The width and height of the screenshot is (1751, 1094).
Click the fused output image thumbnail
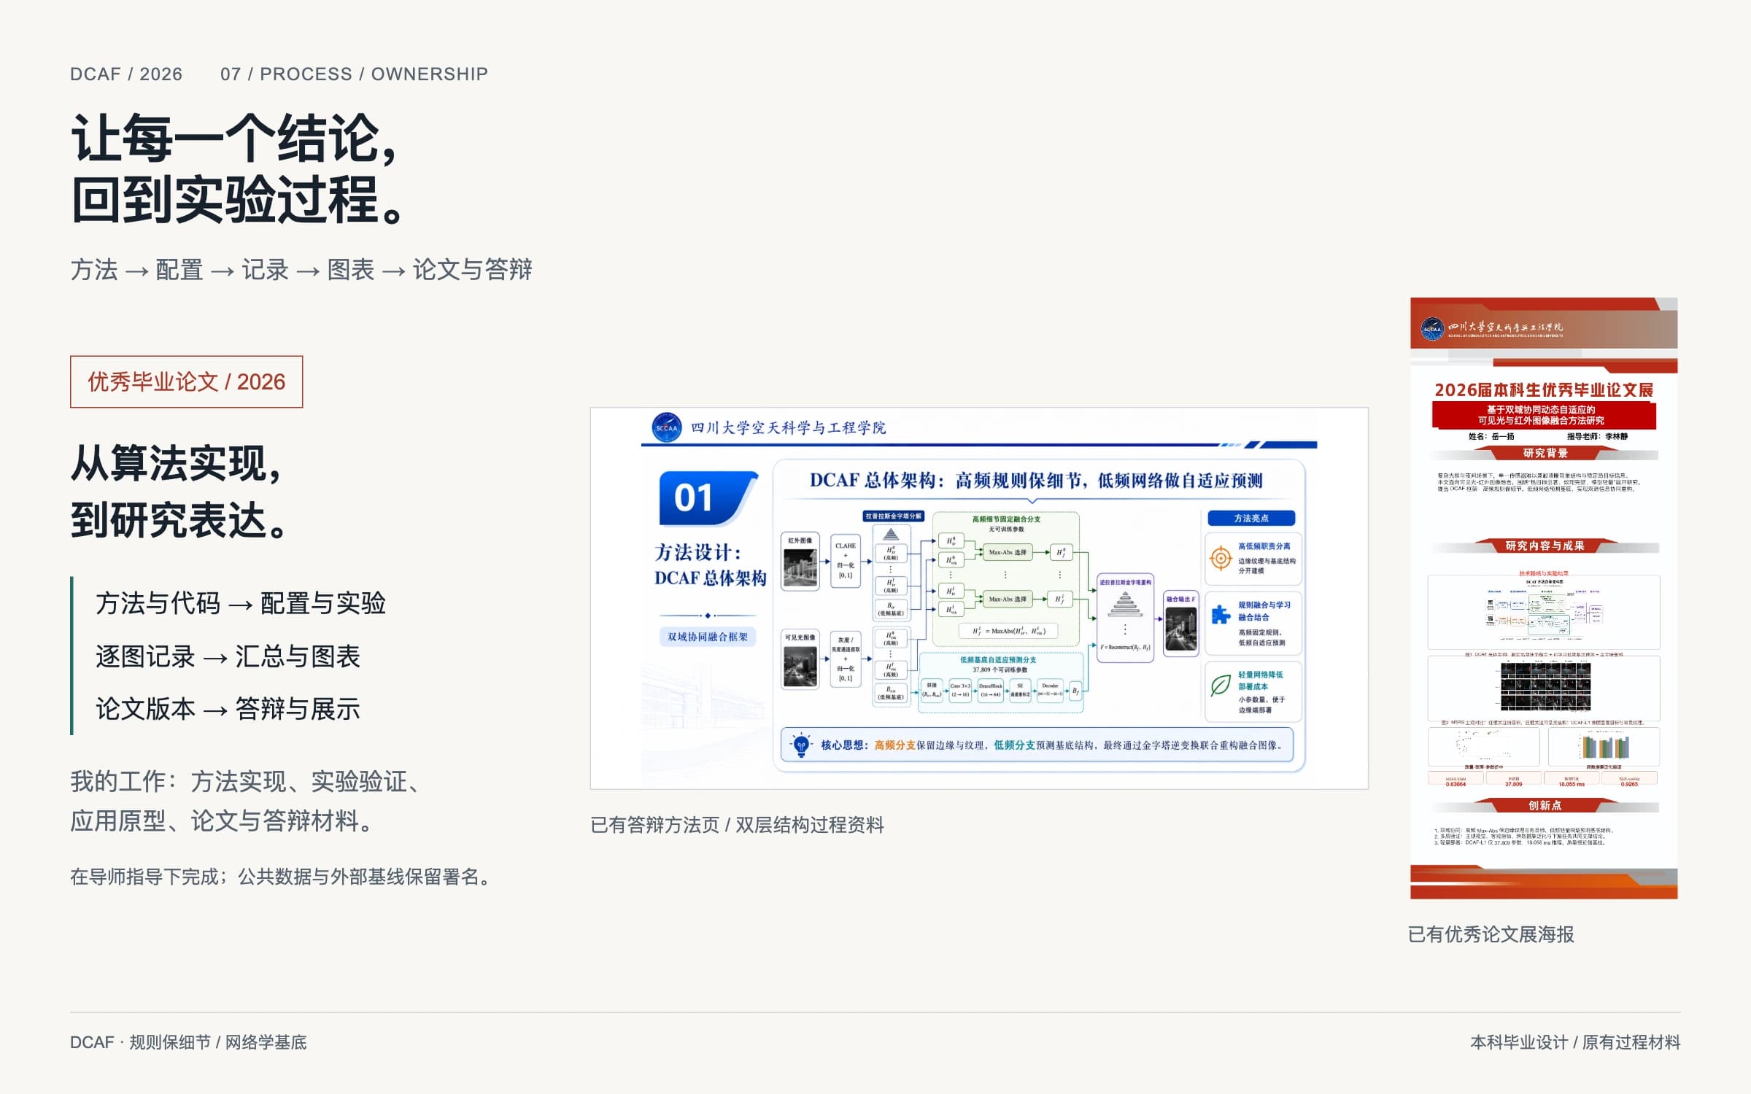click(1180, 629)
